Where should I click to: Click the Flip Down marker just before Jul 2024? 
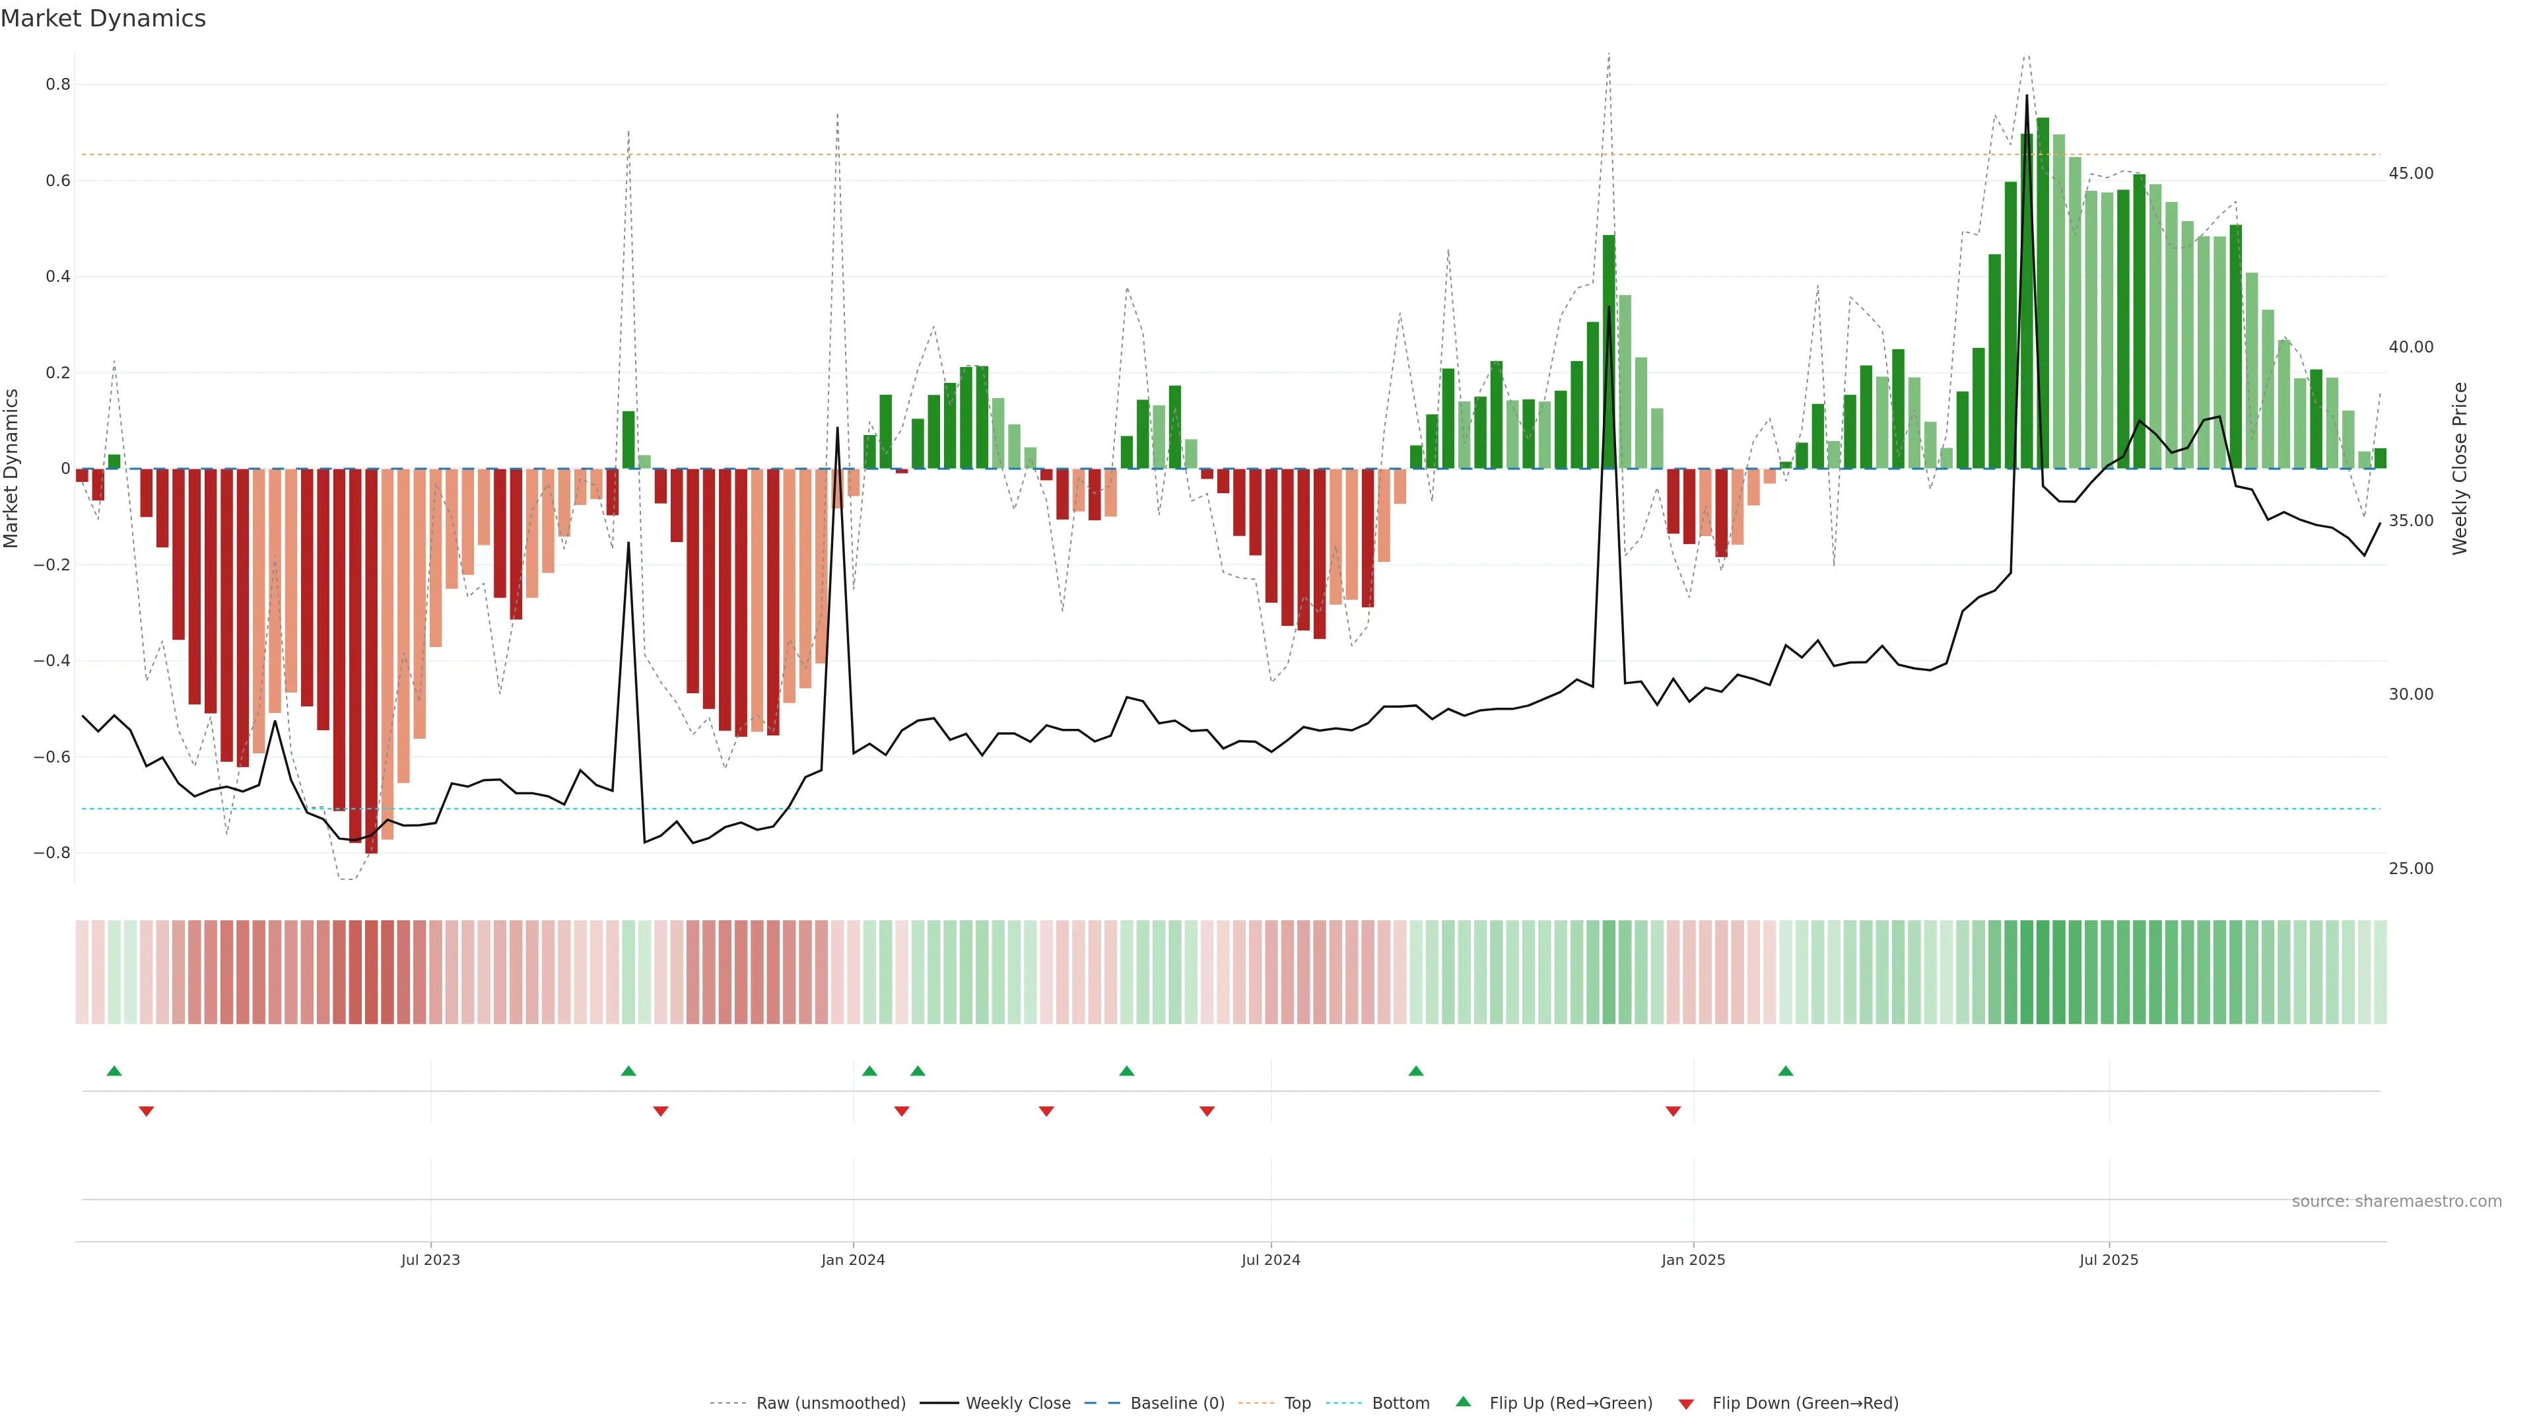point(1207,1111)
